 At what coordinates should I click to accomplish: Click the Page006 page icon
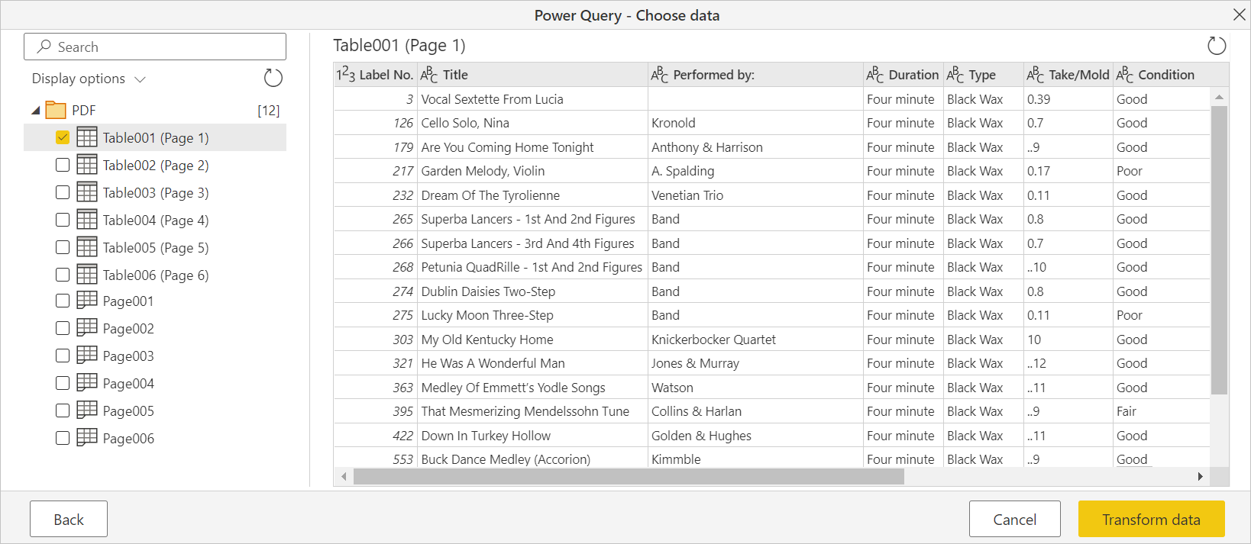tap(87, 437)
